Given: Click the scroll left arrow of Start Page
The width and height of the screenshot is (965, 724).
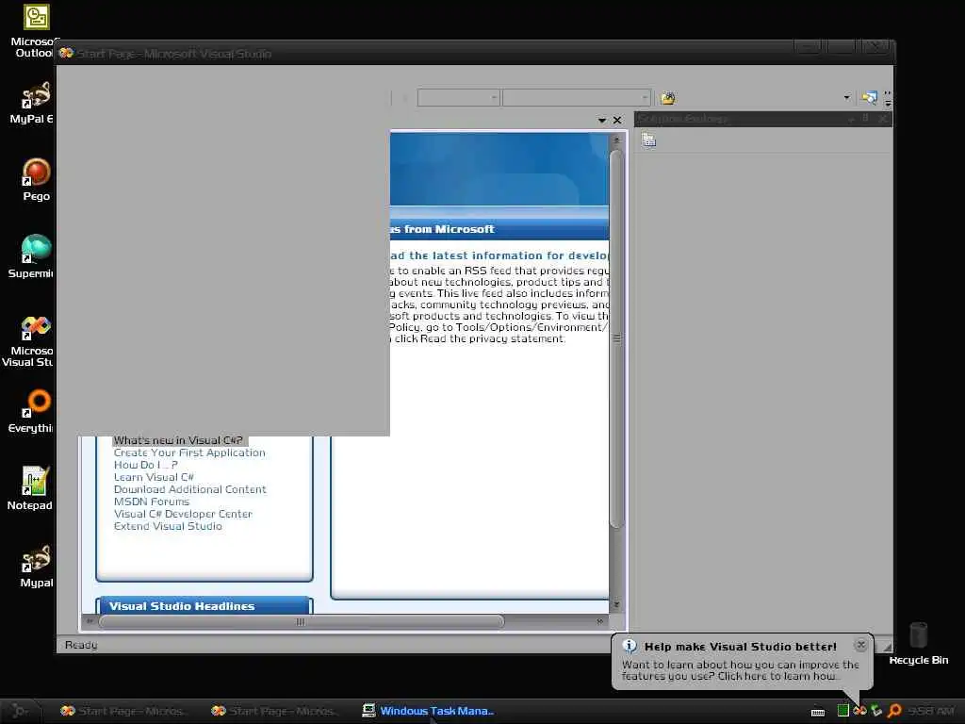Looking at the screenshot, I should click(90, 622).
